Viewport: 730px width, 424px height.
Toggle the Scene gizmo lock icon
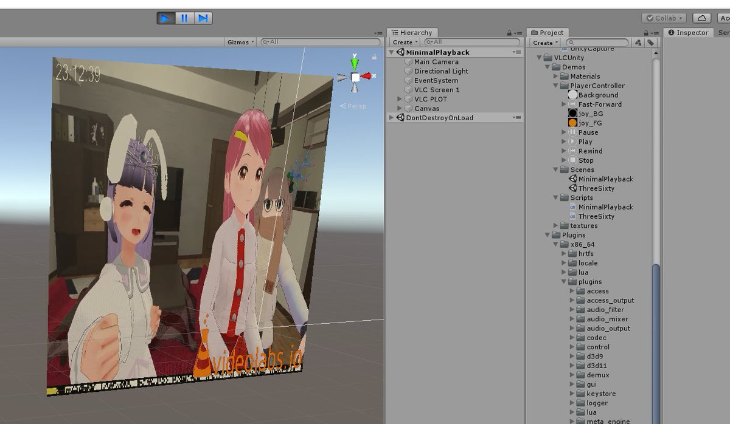point(374,56)
